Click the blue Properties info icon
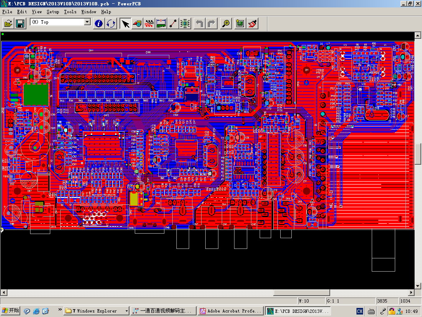422x317 pixels. (99, 24)
